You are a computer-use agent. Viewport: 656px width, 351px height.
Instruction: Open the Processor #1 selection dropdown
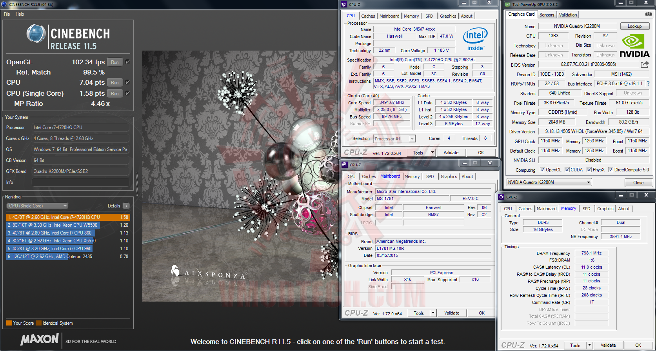[394, 139]
